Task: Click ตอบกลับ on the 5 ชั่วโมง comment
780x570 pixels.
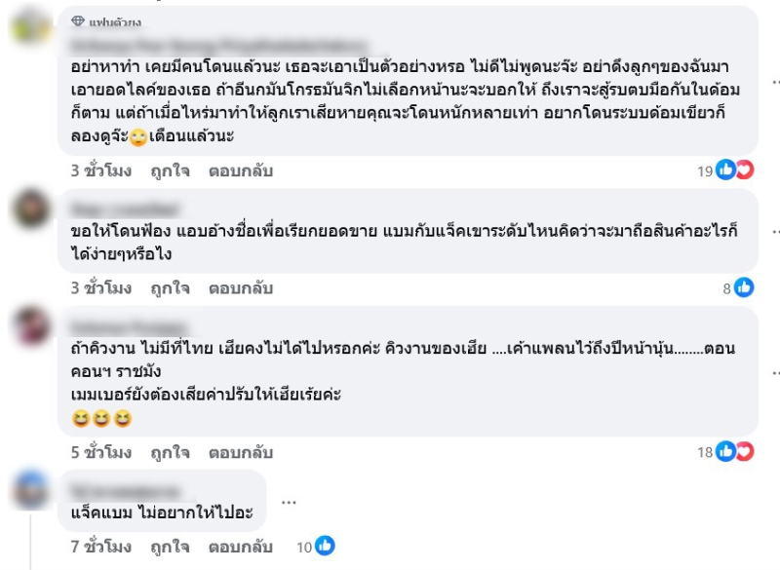Action: [240, 452]
